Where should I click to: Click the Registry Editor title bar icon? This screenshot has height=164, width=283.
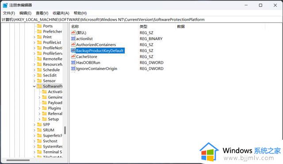click(5, 5)
